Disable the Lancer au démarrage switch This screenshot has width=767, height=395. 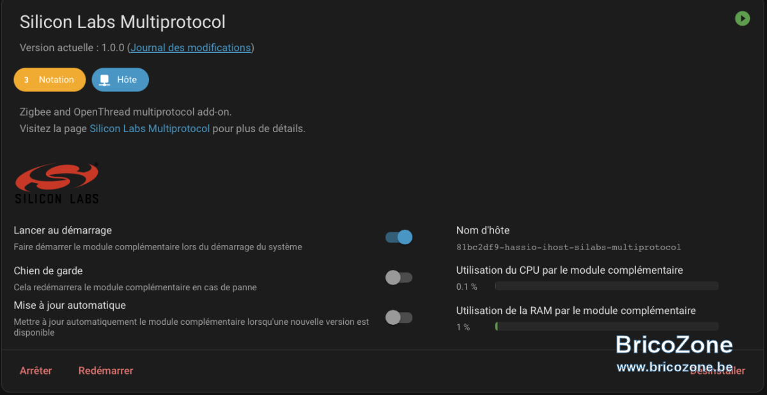399,237
